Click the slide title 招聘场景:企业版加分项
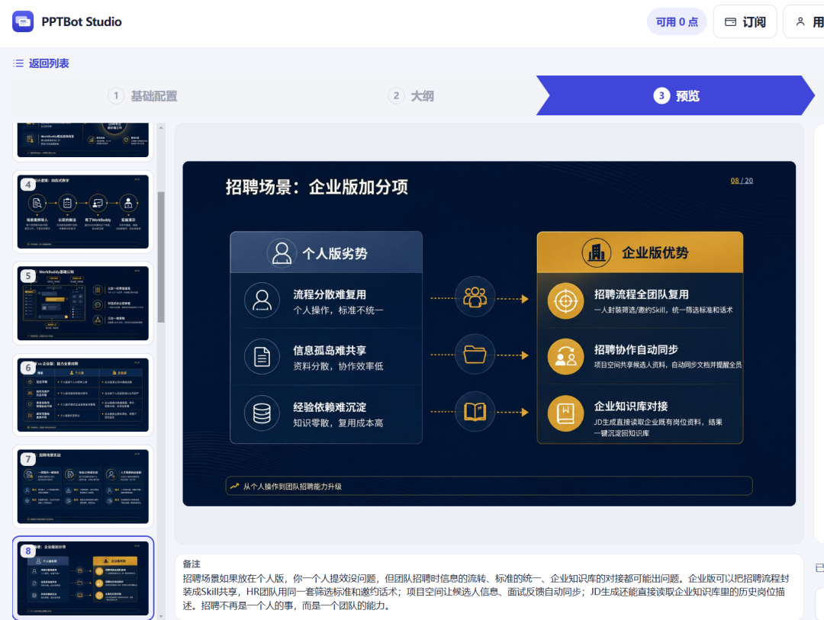This screenshot has height=620, width=824. (x=317, y=187)
